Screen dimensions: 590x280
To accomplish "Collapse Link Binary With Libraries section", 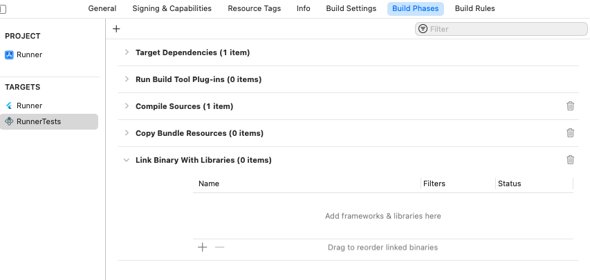I will point(127,160).
